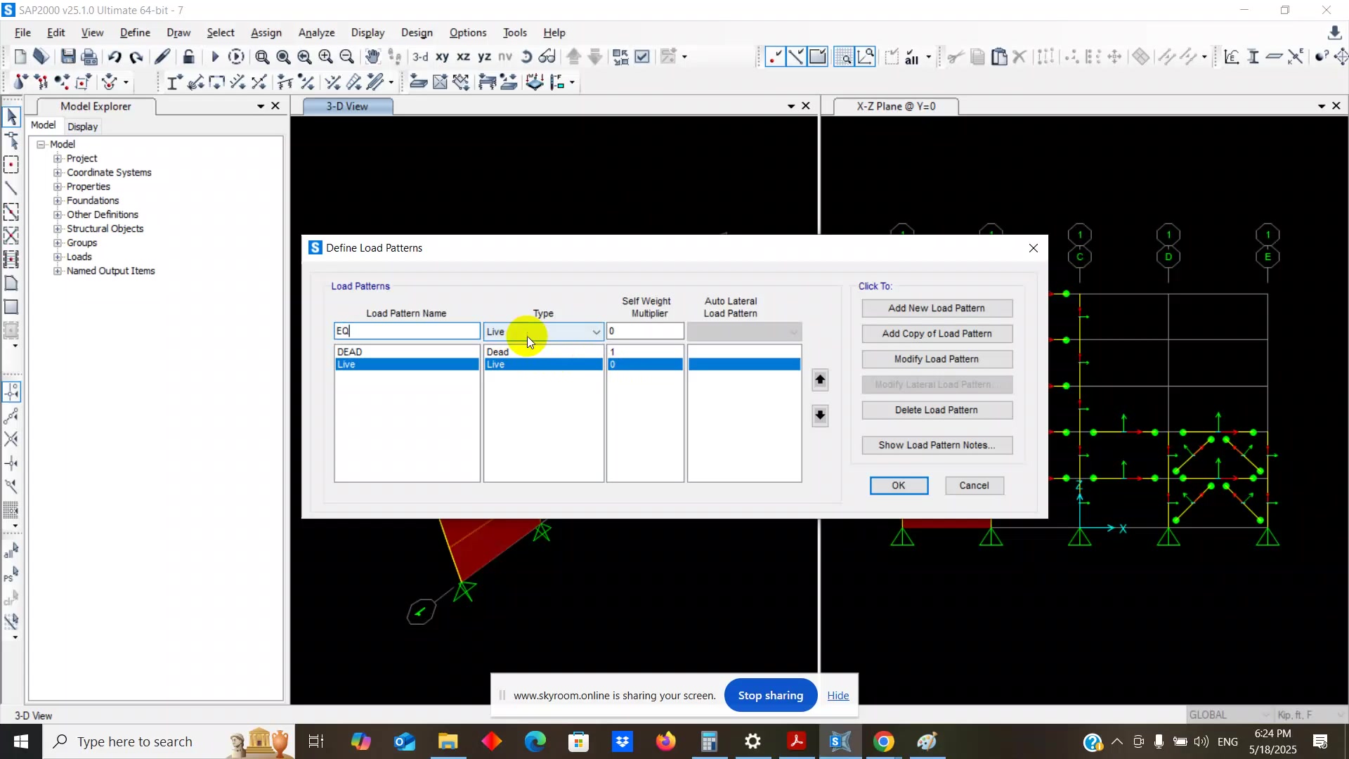This screenshot has width=1349, height=759.
Task: Click the Save model disk icon
Action: 67,57
